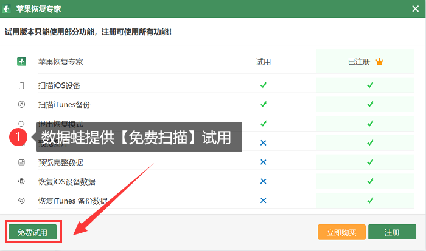Click the 预览完整数据 row label
This screenshot has height=251, width=426.
pyautogui.click(x=61, y=162)
